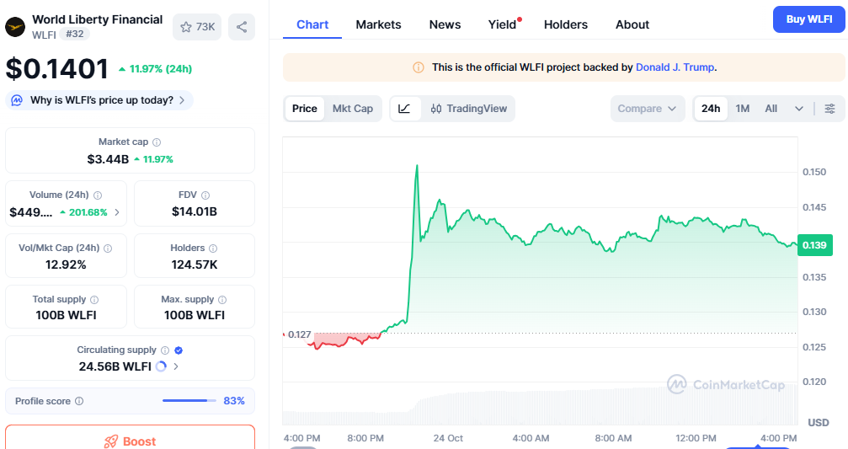Click Why is WLFI's price up today
848x449 pixels.
point(101,100)
